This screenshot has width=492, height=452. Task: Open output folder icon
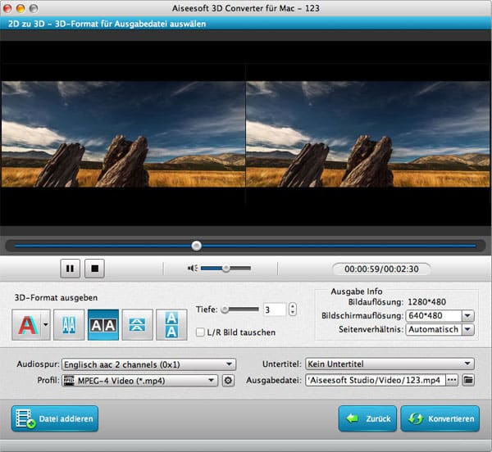pyautogui.click(x=468, y=380)
